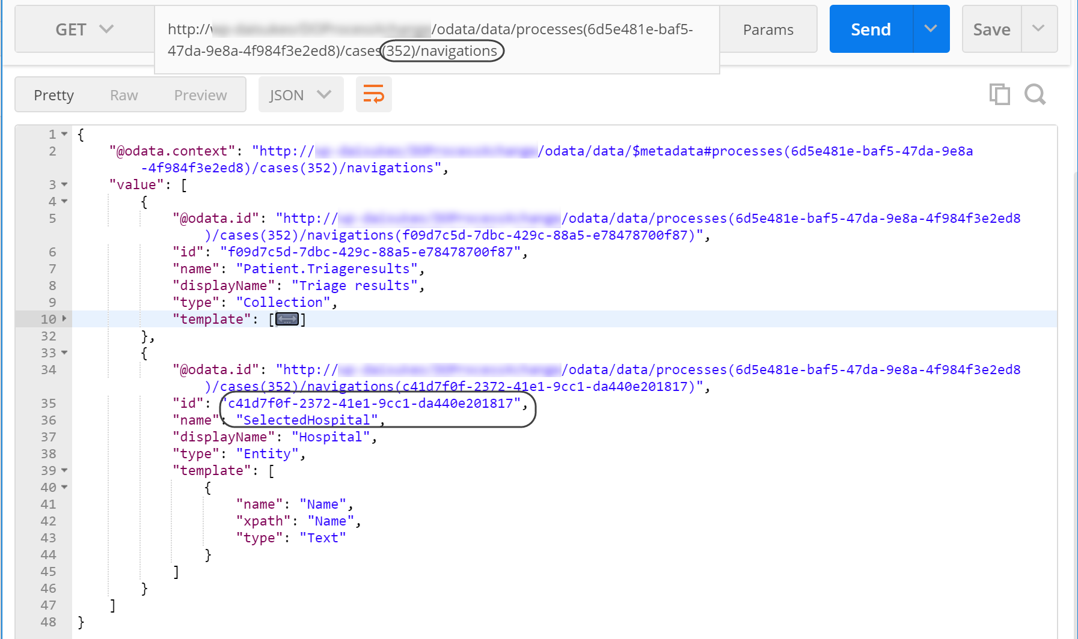Open the JSON format dropdown
Image resolution: width=1078 pixels, height=639 pixels.
[x=301, y=95]
